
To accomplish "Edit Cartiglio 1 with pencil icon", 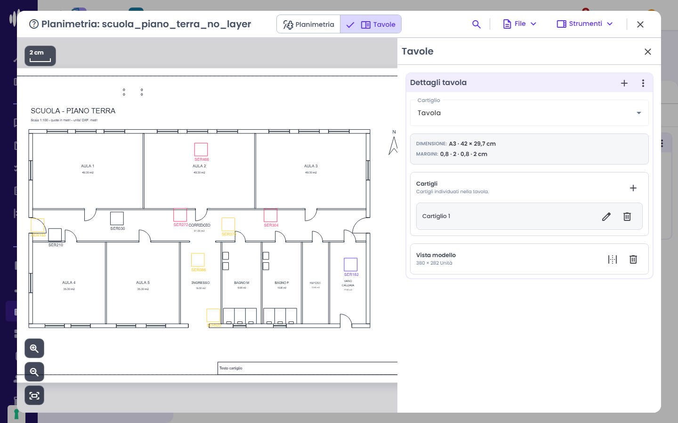I will (606, 217).
